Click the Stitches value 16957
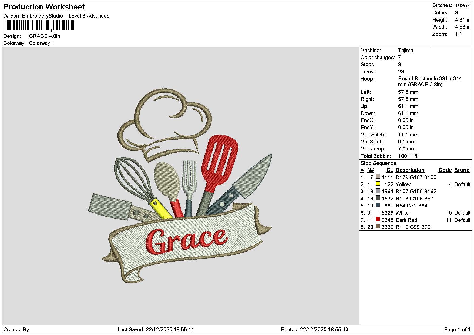The height and width of the screenshot is (335, 474). tap(462, 5)
